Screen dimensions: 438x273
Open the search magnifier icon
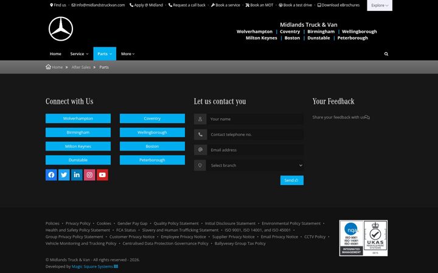pyautogui.click(x=386, y=54)
